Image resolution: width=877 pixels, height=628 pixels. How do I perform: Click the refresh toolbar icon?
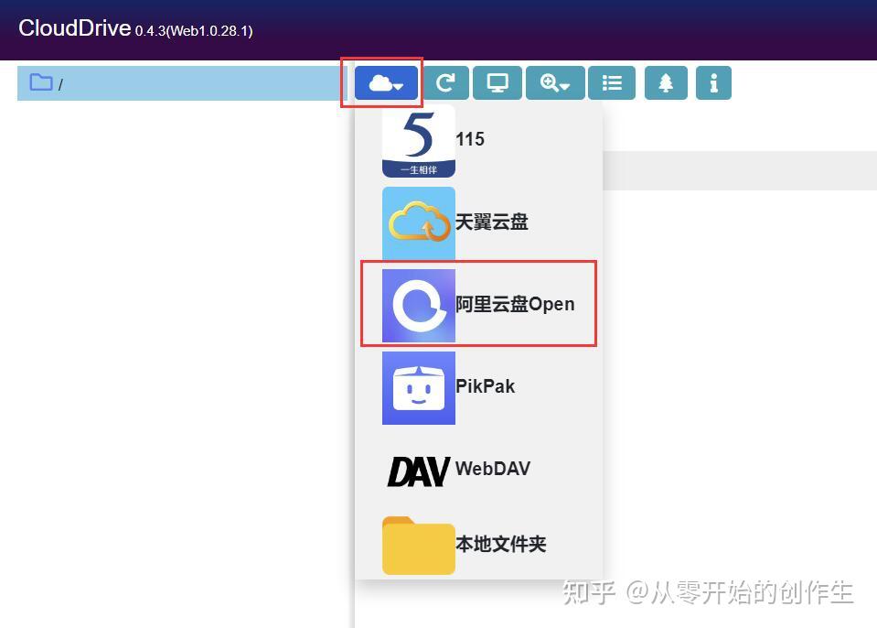[x=445, y=83]
